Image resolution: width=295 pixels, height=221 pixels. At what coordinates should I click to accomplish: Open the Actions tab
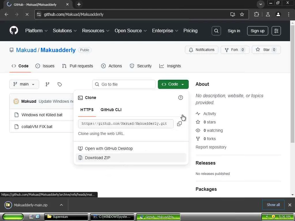click(111, 66)
